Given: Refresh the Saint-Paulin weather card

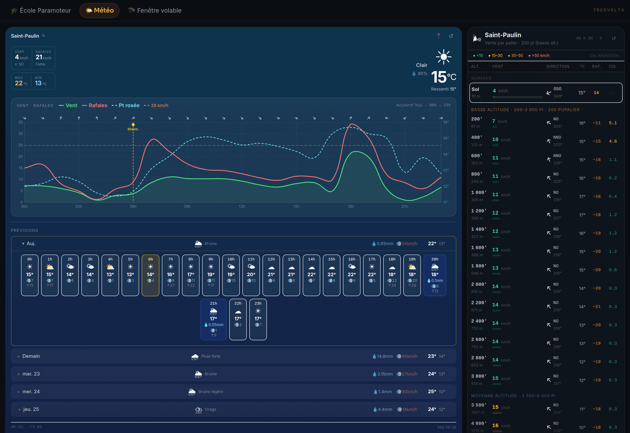Looking at the screenshot, I should [x=451, y=36].
